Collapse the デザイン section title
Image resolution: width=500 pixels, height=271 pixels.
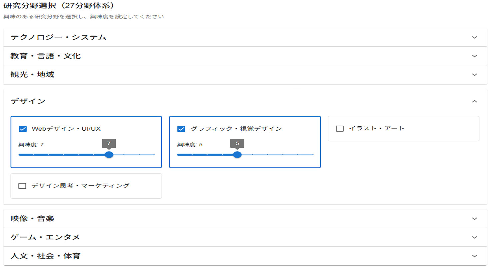click(x=28, y=101)
